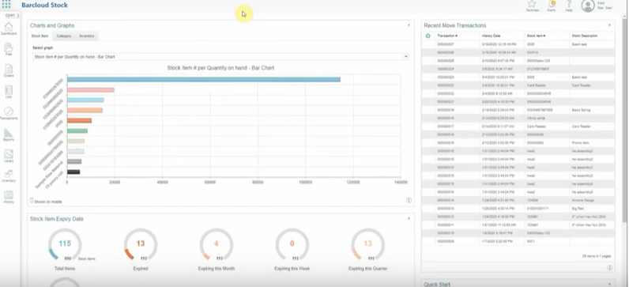
Task: Click the green add icon in transactions table
Action: [427, 36]
